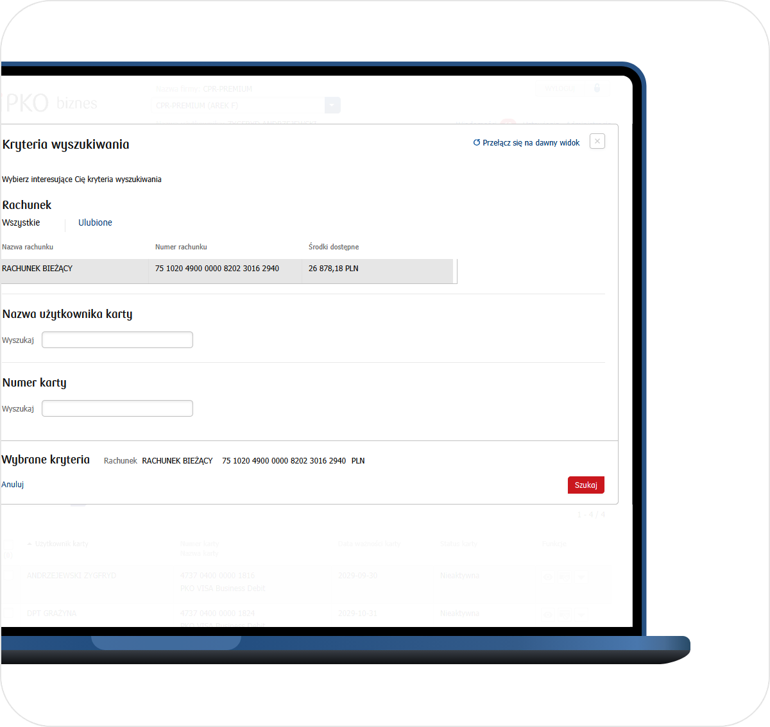Tick the select-all checkbox in the cards table header
The height and width of the screenshot is (727, 770).
pyautogui.click(x=7, y=544)
